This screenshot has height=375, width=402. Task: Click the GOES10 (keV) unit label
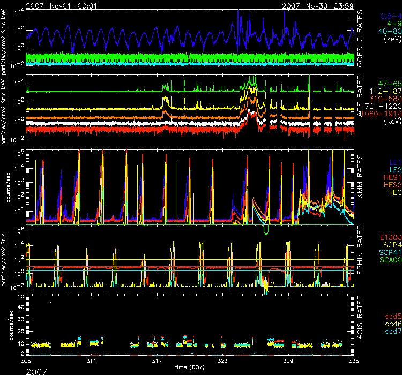392,39
